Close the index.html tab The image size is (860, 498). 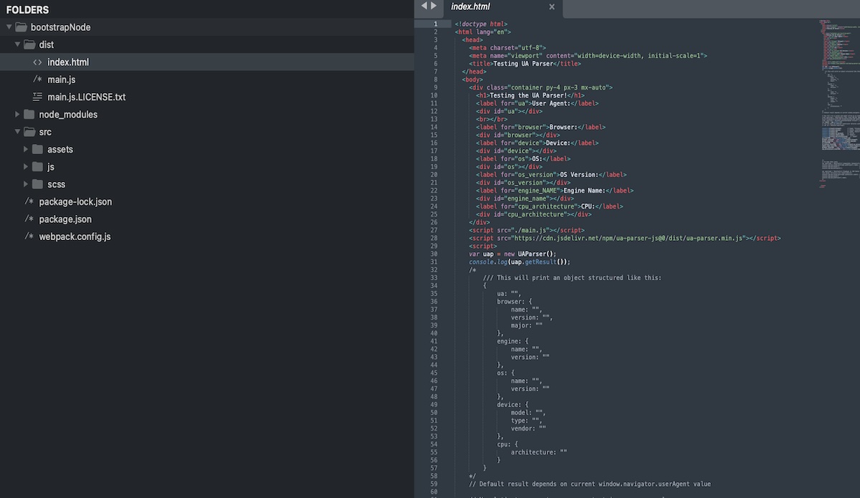552,7
